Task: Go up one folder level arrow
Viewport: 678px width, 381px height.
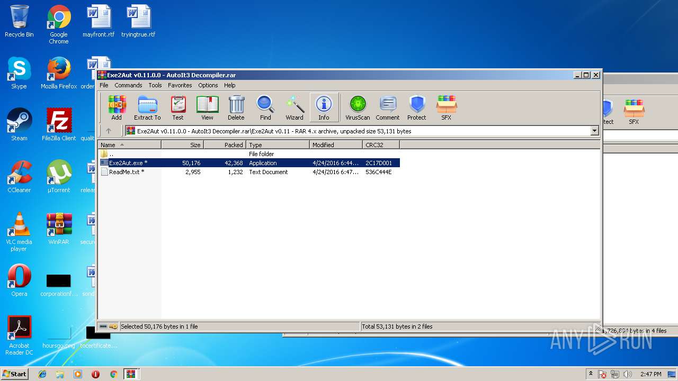Action: (x=109, y=131)
